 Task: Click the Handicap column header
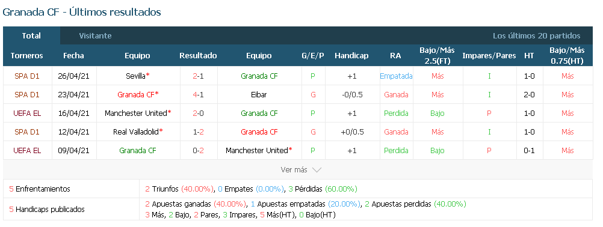click(351, 56)
